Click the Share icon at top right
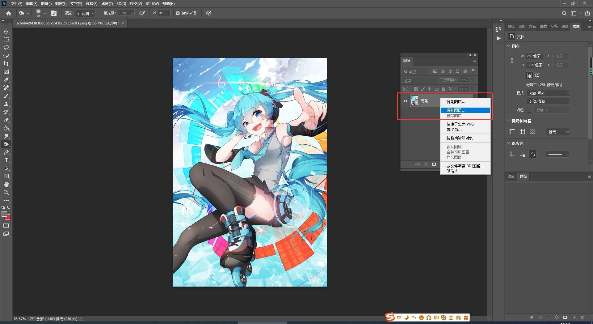Screen dimensions: 593x324 587,13
